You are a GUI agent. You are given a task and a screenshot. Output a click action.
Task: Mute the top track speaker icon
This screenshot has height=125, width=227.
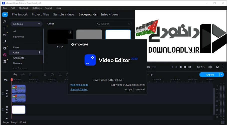point(7,94)
